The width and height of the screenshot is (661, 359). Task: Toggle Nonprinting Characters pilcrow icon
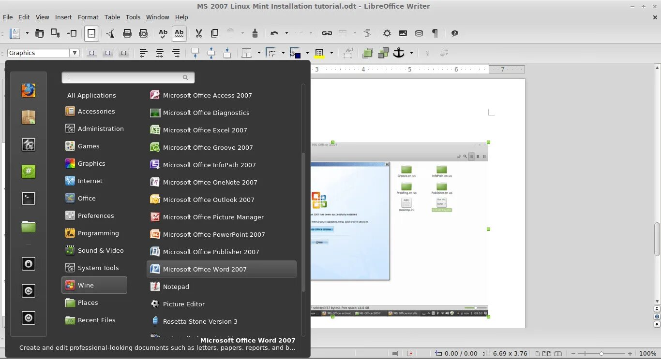pos(435,33)
